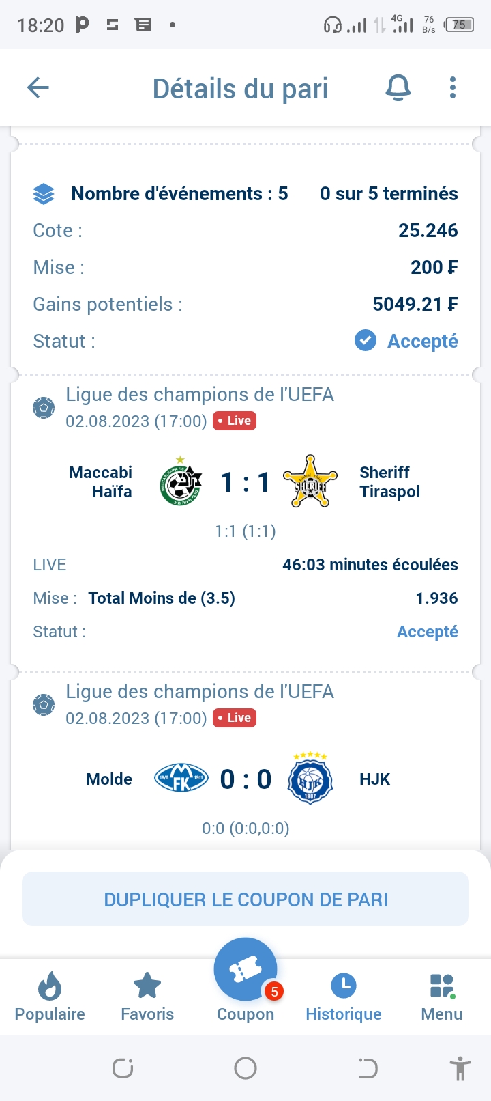
Task: Tap the stacked layers events icon
Action: [44, 194]
